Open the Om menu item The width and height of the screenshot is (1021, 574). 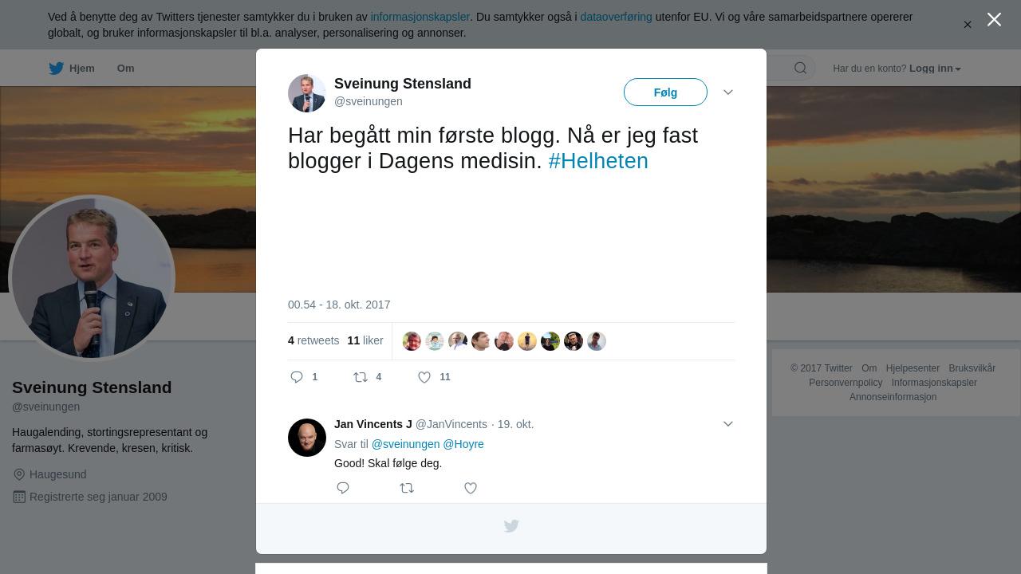point(125,69)
